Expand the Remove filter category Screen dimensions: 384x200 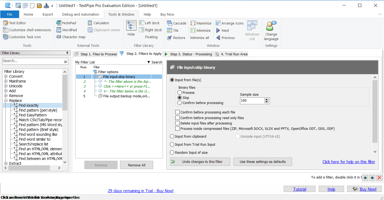pyautogui.click(x=6, y=96)
